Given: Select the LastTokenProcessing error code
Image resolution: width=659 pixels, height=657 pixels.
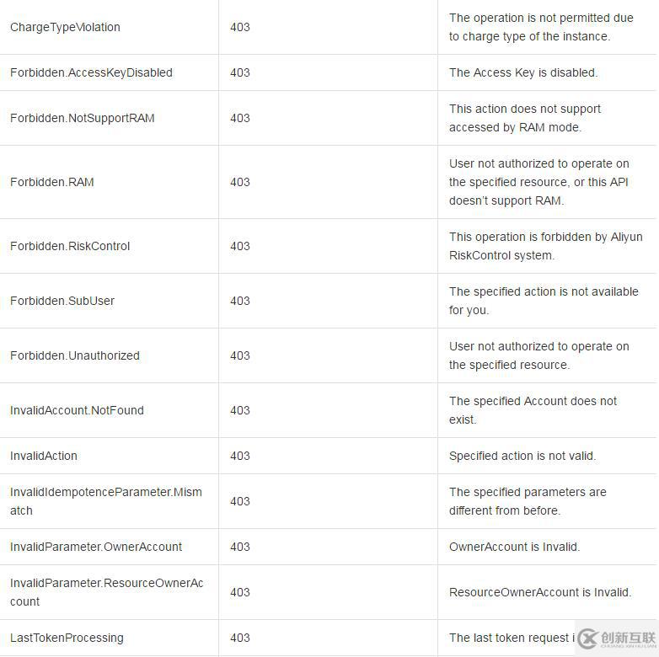Looking at the screenshot, I should 67,638.
